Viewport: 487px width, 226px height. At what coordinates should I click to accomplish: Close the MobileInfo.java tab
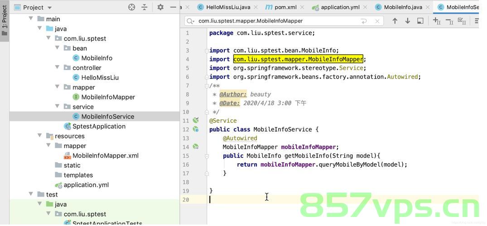click(x=427, y=7)
